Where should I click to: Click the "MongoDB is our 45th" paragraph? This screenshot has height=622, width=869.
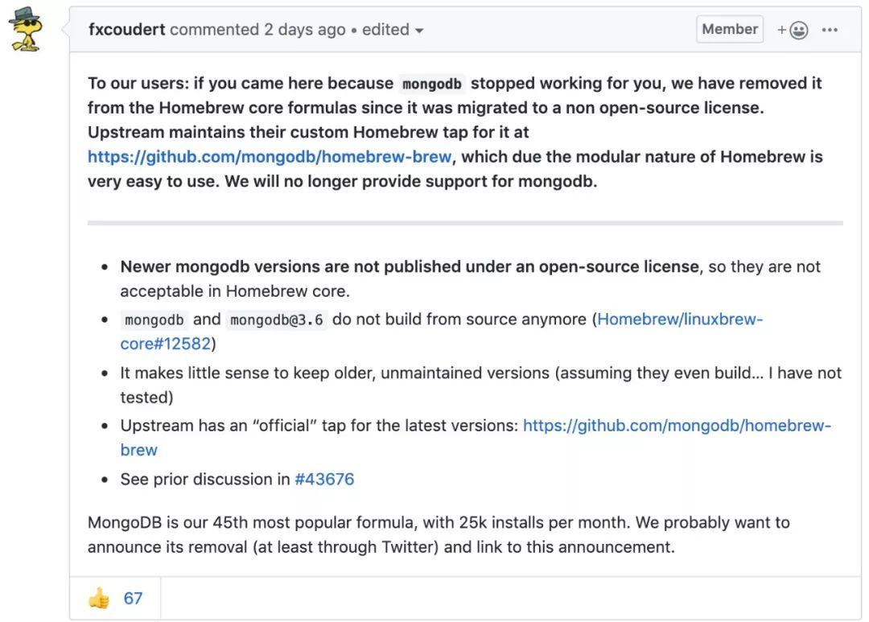coord(439,534)
